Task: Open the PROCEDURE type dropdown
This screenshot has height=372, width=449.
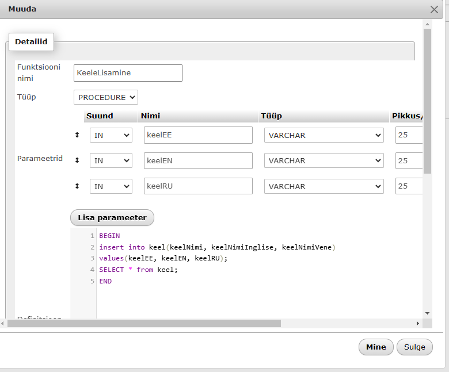Action: [106, 97]
